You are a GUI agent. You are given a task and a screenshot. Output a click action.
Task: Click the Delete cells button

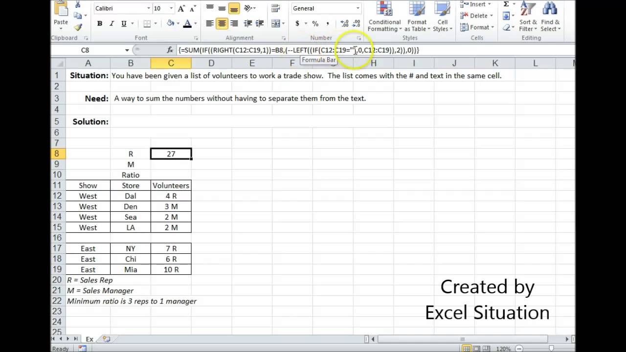477,16
